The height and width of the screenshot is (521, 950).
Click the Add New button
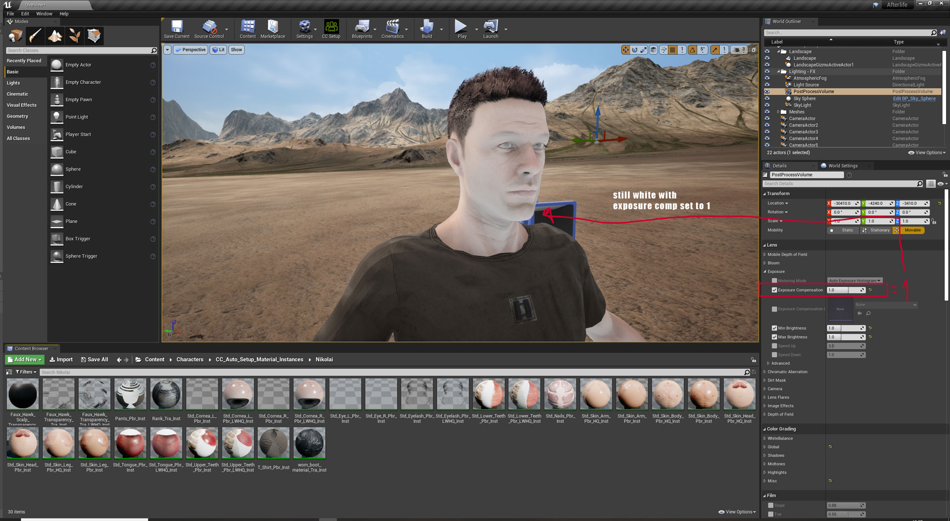click(x=24, y=360)
